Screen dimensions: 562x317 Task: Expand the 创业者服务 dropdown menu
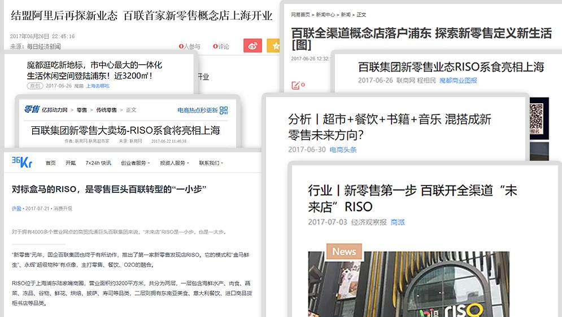[135, 163]
